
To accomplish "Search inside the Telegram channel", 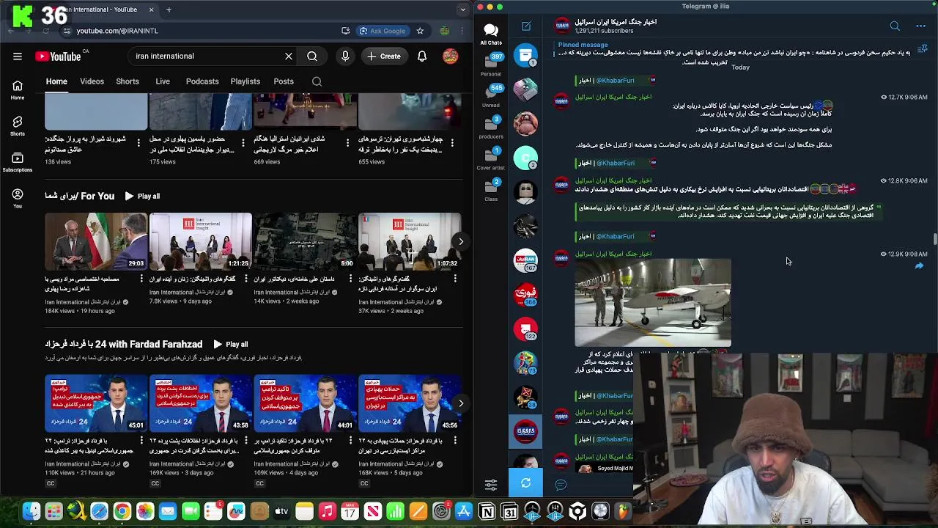I will (x=895, y=26).
